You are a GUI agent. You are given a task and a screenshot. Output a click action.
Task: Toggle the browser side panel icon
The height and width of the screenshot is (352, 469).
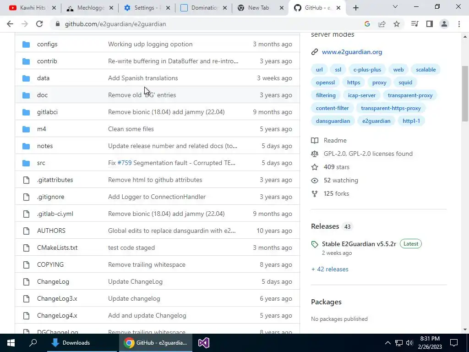pos(430,24)
